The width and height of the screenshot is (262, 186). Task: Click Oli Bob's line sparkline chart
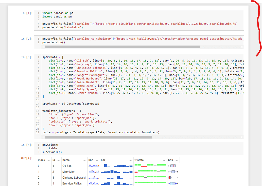(94, 166)
